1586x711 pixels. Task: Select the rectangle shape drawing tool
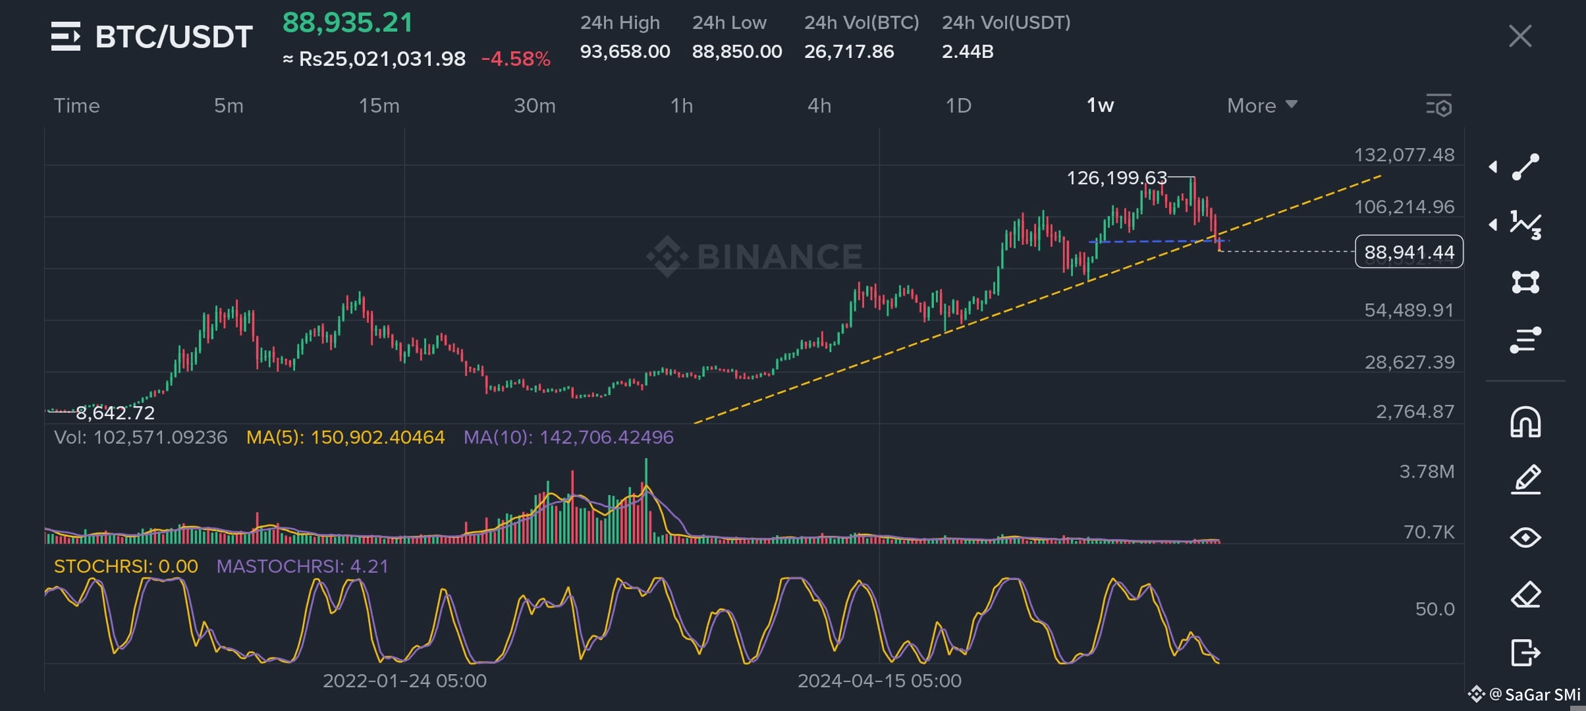tap(1525, 282)
